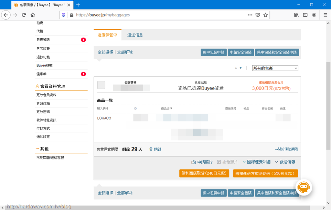Image resolution: width=331 pixels, height=210 pixels.
Task: Open the browser home page
Action: click(x=33, y=15)
